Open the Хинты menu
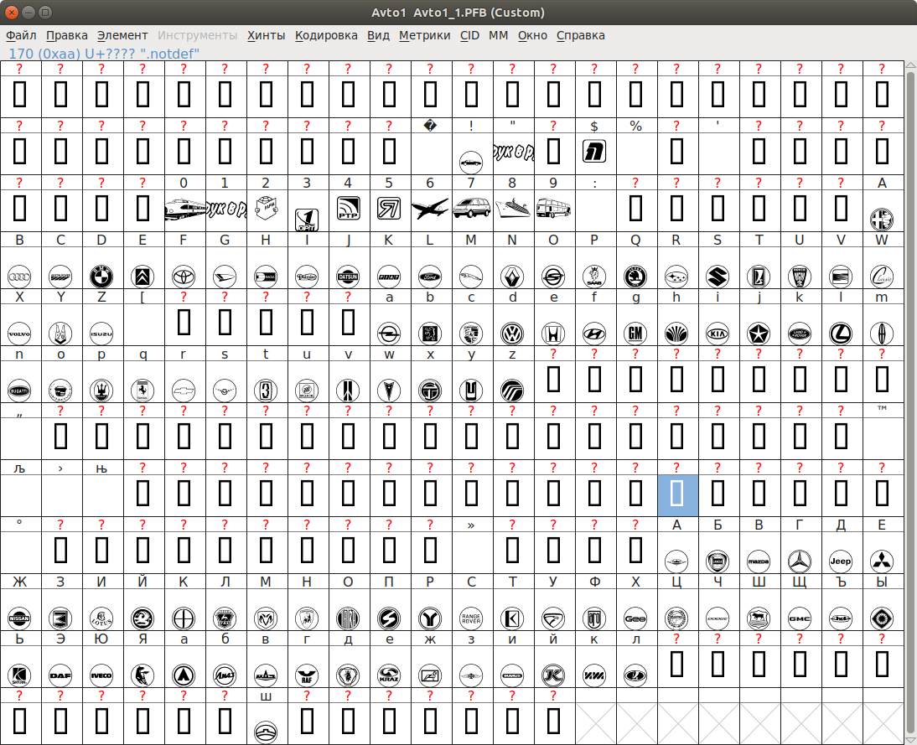917x745 pixels. [x=266, y=35]
